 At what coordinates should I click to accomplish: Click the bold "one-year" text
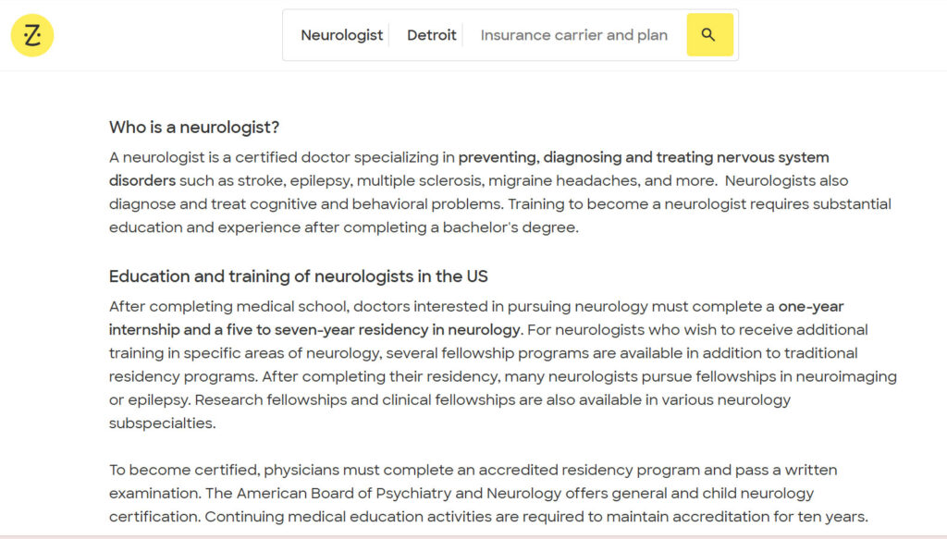tap(811, 306)
